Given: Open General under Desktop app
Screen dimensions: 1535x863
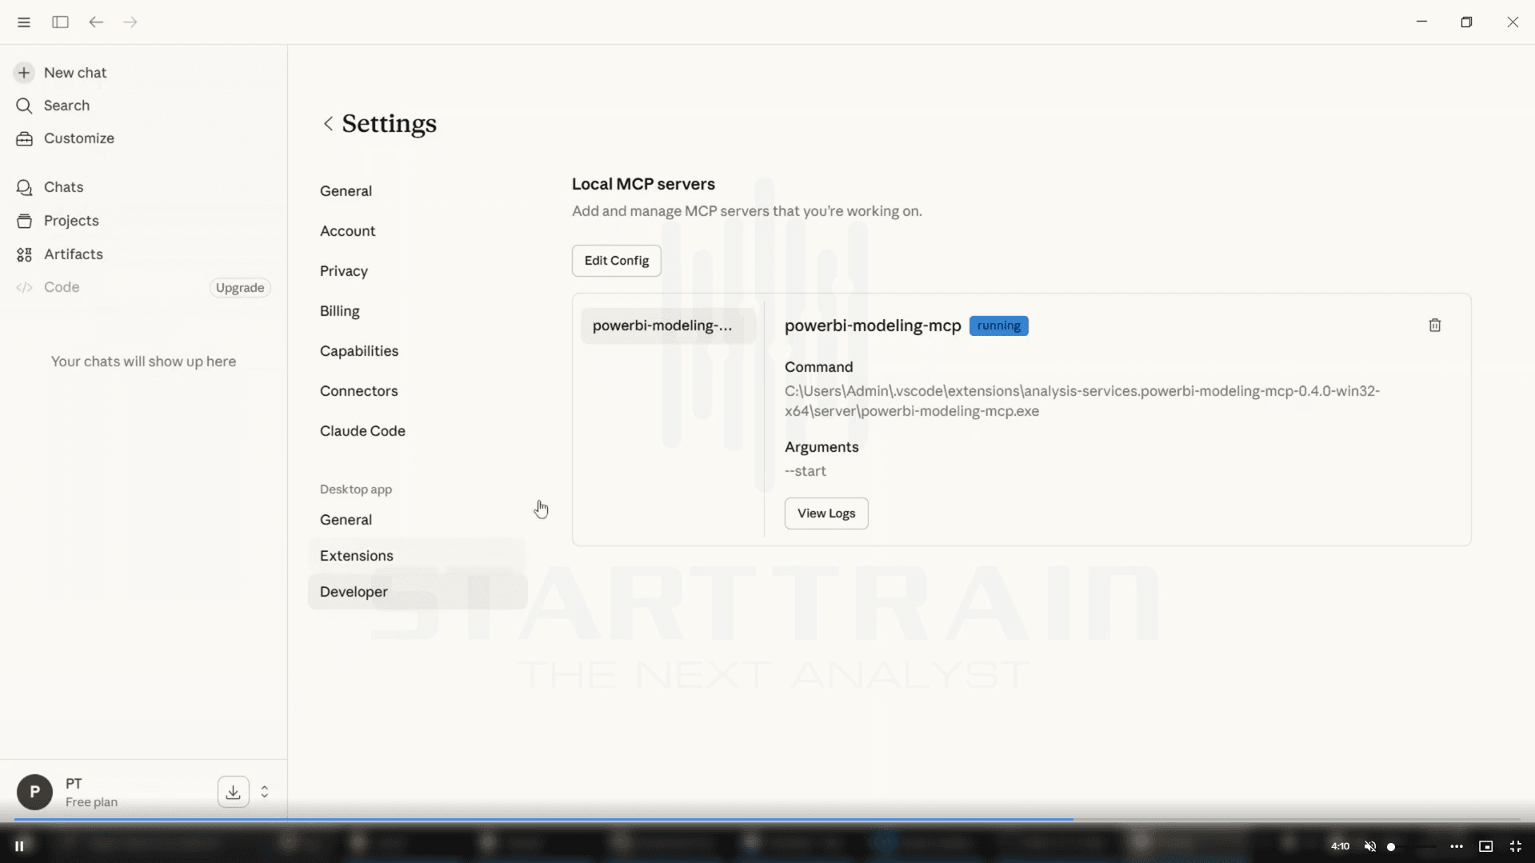Looking at the screenshot, I should click(346, 520).
